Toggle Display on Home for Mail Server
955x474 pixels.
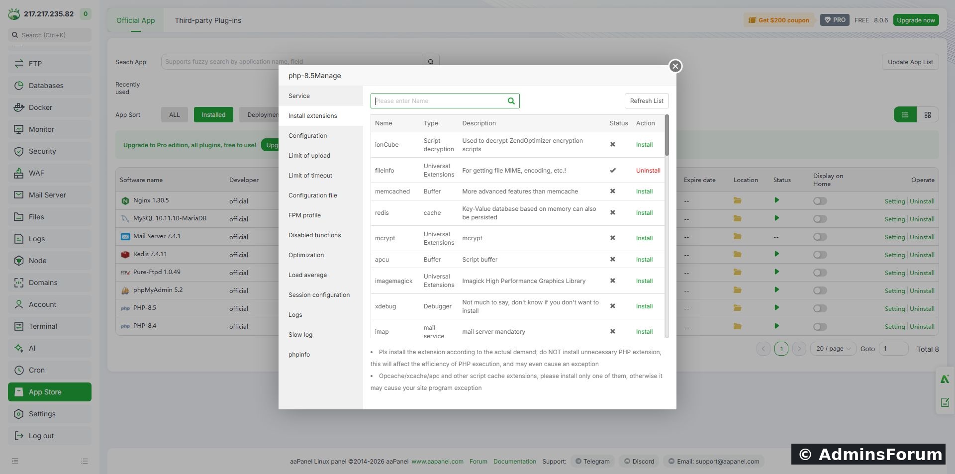820,237
